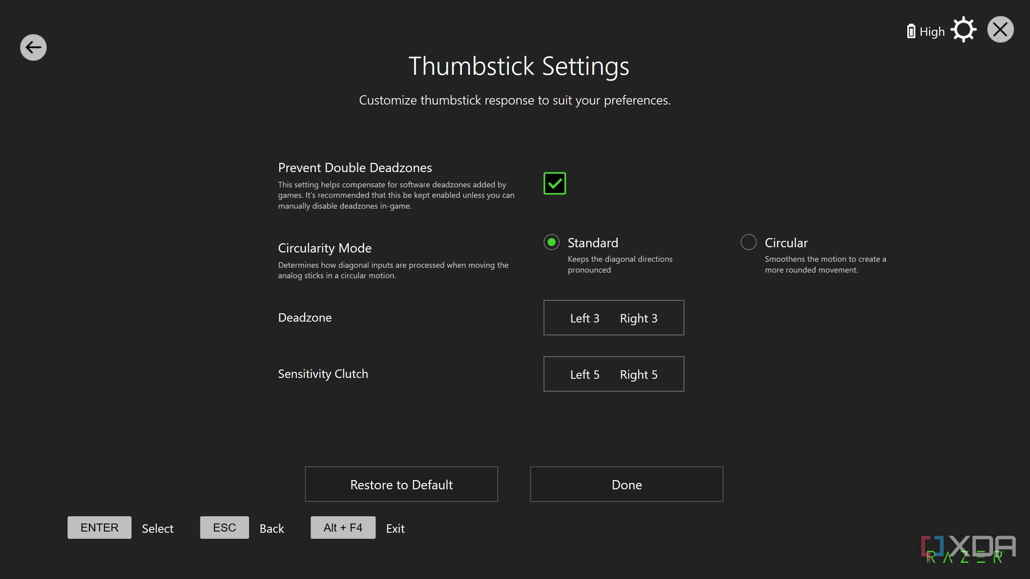Close the Thumbstick Settings screen

click(1000, 29)
